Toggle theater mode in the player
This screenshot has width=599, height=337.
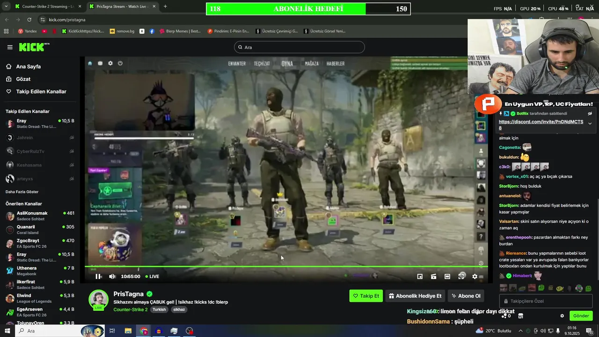tap(447, 277)
